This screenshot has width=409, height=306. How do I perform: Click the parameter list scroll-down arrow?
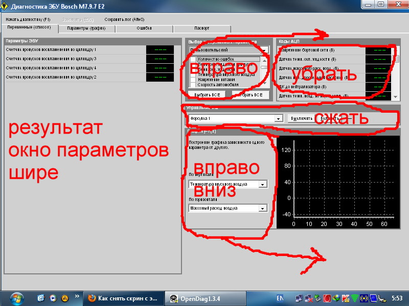point(264,83)
